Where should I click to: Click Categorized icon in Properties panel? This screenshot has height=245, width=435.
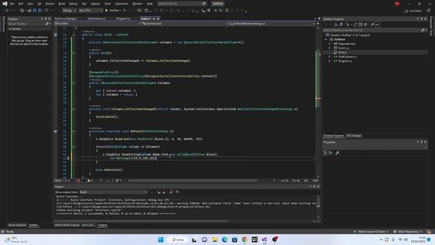point(326,153)
